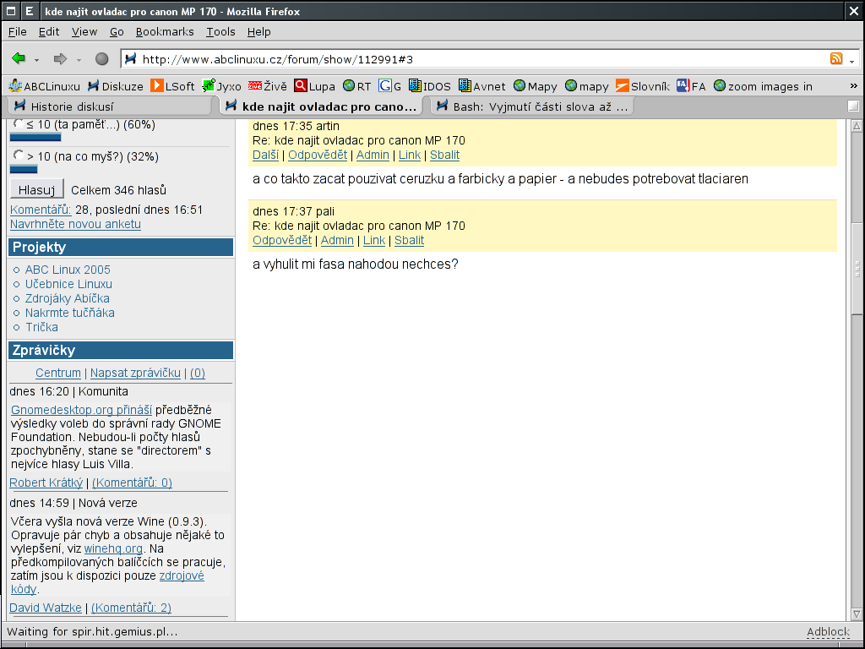Click the RSS feed icon in address bar

pos(836,59)
